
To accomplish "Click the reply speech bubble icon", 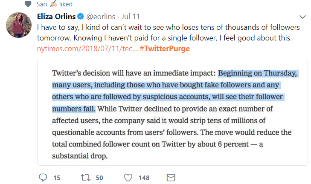I will tap(43, 177).
